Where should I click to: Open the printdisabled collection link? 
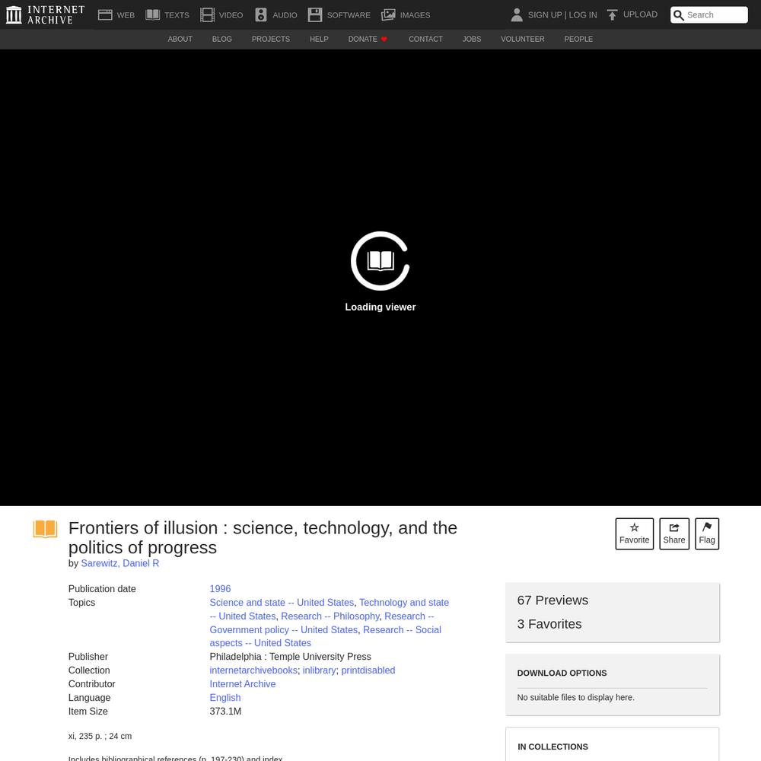[x=368, y=670]
